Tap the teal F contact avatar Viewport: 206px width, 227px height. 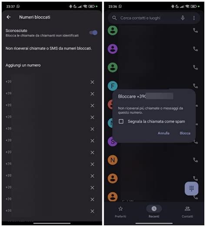pyautogui.click(x=113, y=86)
